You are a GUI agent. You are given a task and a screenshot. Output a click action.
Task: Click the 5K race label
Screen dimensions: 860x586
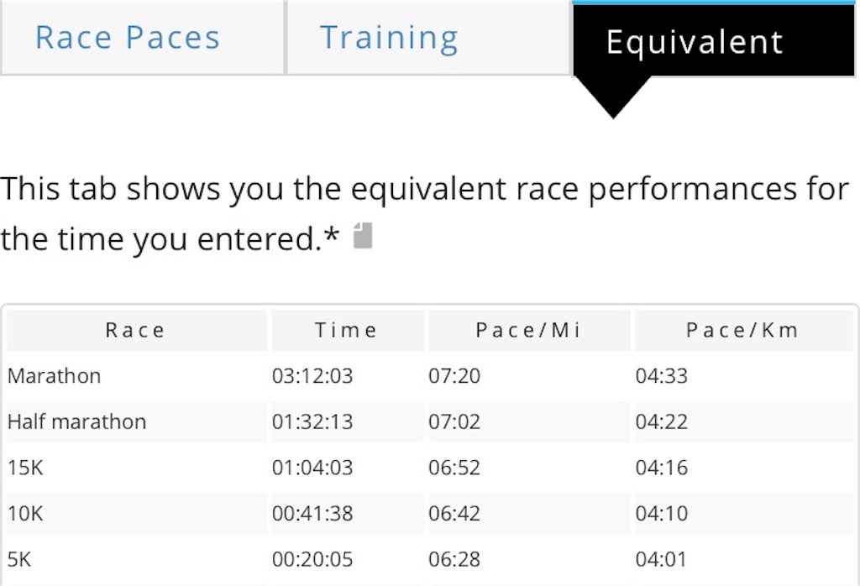(19, 560)
